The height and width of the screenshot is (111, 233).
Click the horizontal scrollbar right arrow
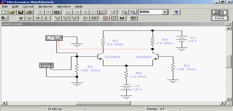(x=222, y=103)
